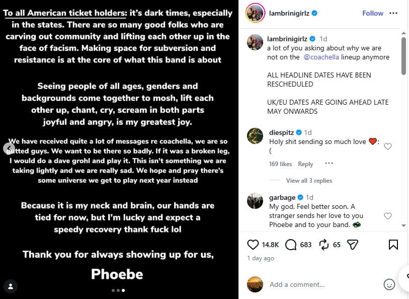Like garbage's comment with the heart icon
Screen dimensions: 409x299
[388, 215]
